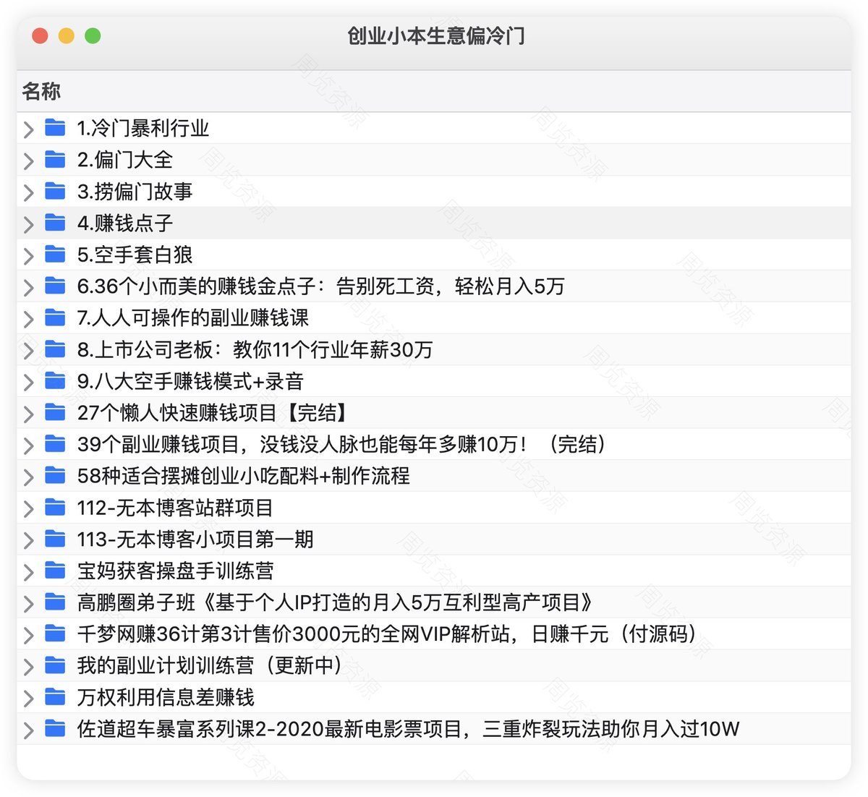Click the folder icon beside 2.偏门大全
The width and height of the screenshot is (868, 797).
(55, 159)
